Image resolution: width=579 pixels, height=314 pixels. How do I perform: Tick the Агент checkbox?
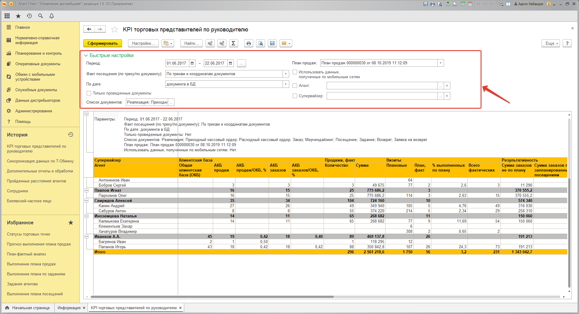pos(295,85)
